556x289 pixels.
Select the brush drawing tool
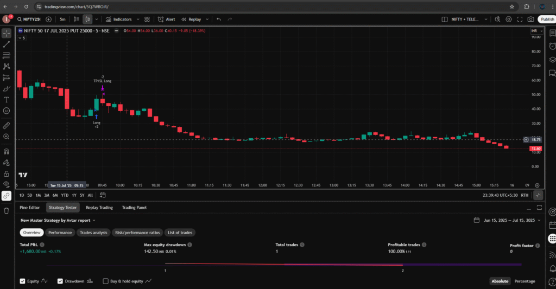(7, 88)
